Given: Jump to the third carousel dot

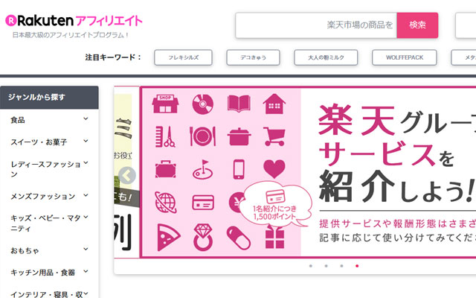Looking at the screenshot, I should click(x=341, y=266).
